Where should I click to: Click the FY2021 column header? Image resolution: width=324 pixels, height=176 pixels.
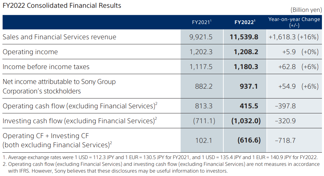point(201,22)
